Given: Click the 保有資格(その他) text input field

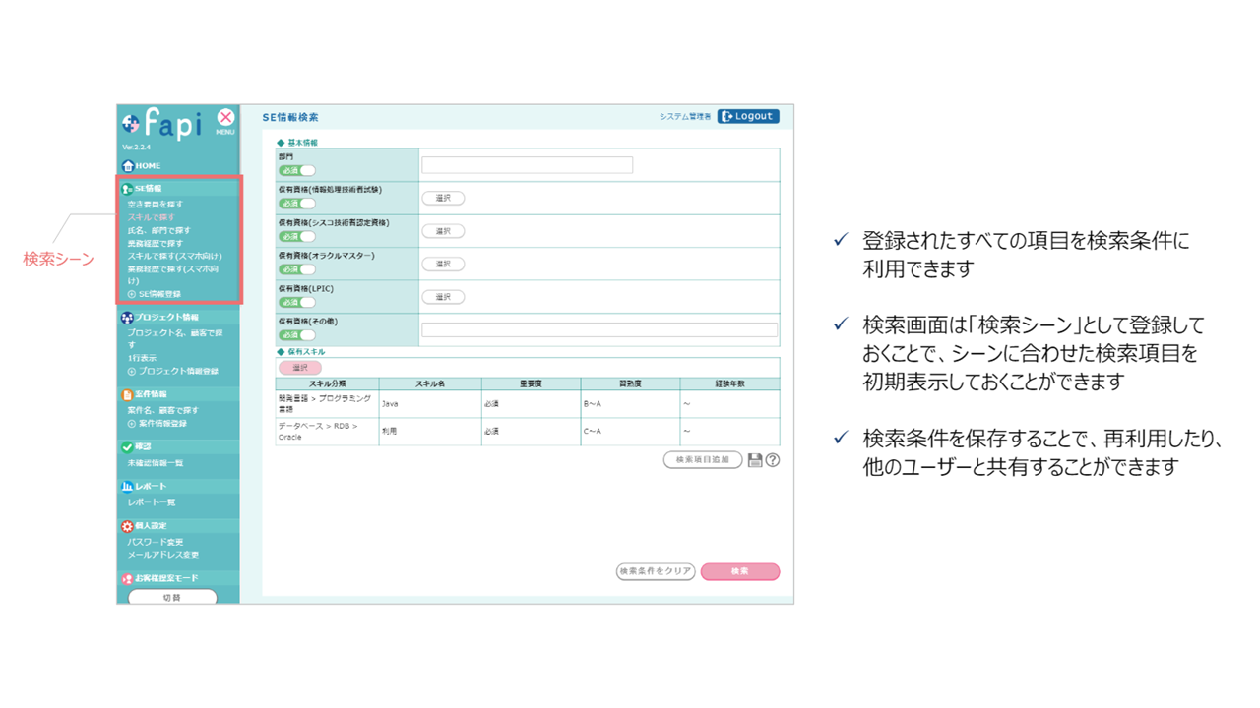Looking at the screenshot, I should [x=599, y=330].
